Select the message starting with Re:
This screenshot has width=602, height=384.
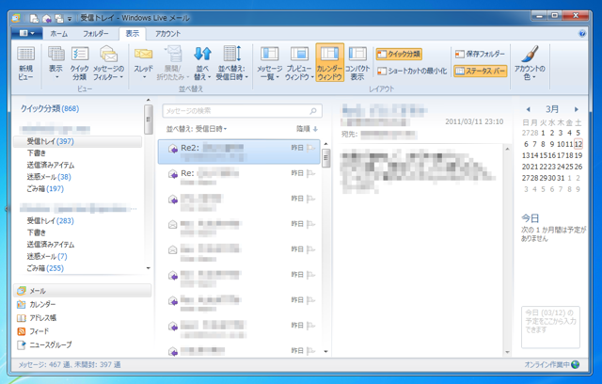239,177
